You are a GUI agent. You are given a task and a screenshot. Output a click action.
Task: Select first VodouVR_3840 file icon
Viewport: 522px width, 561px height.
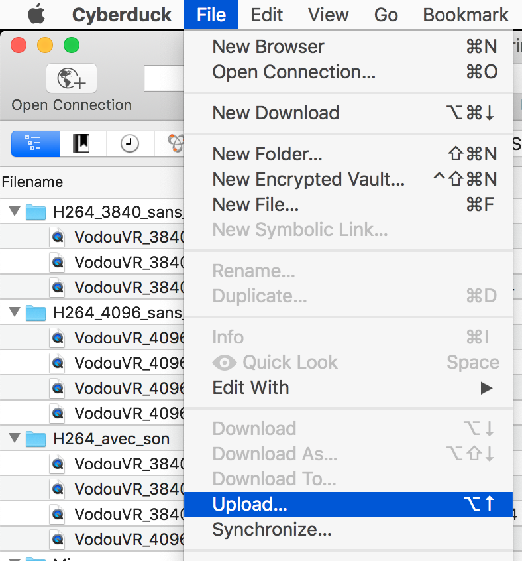pyautogui.click(x=58, y=237)
